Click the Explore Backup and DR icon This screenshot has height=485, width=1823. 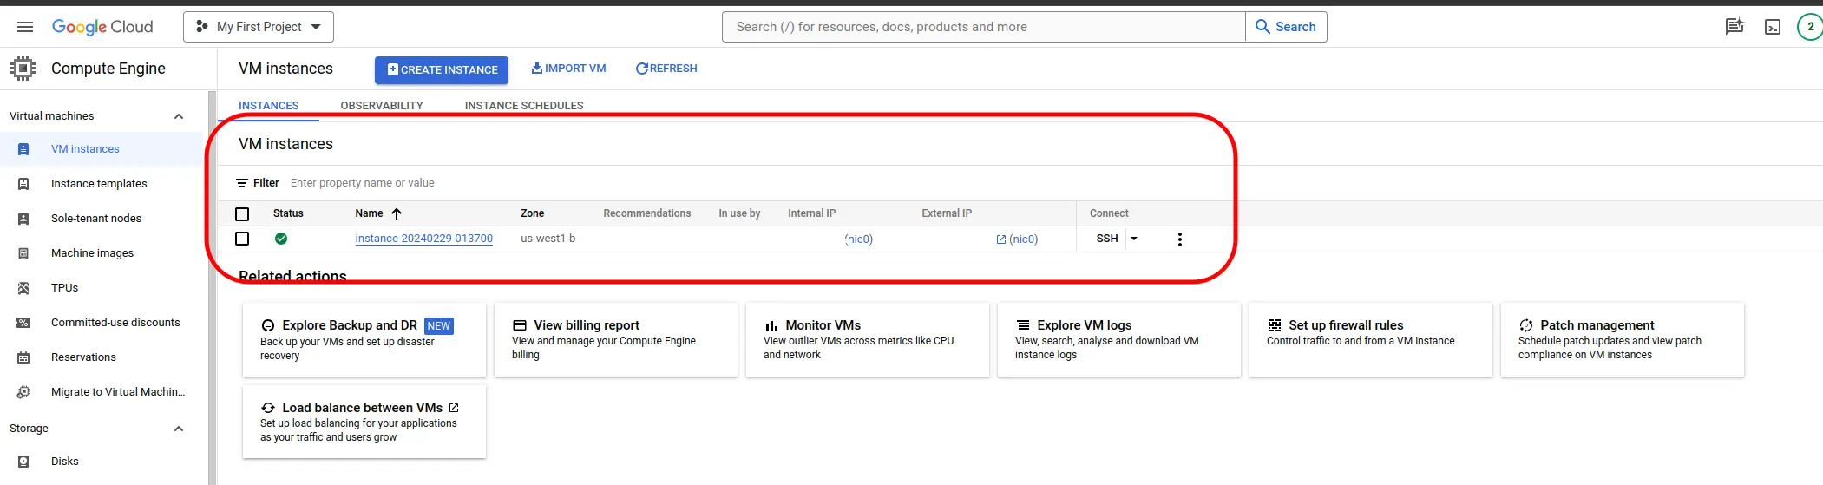268,326
